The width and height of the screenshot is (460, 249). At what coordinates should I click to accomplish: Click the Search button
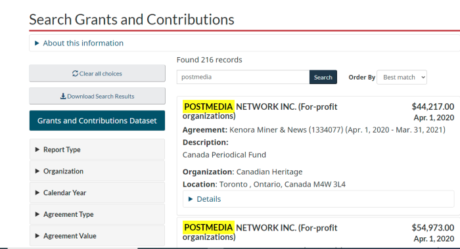(x=323, y=77)
